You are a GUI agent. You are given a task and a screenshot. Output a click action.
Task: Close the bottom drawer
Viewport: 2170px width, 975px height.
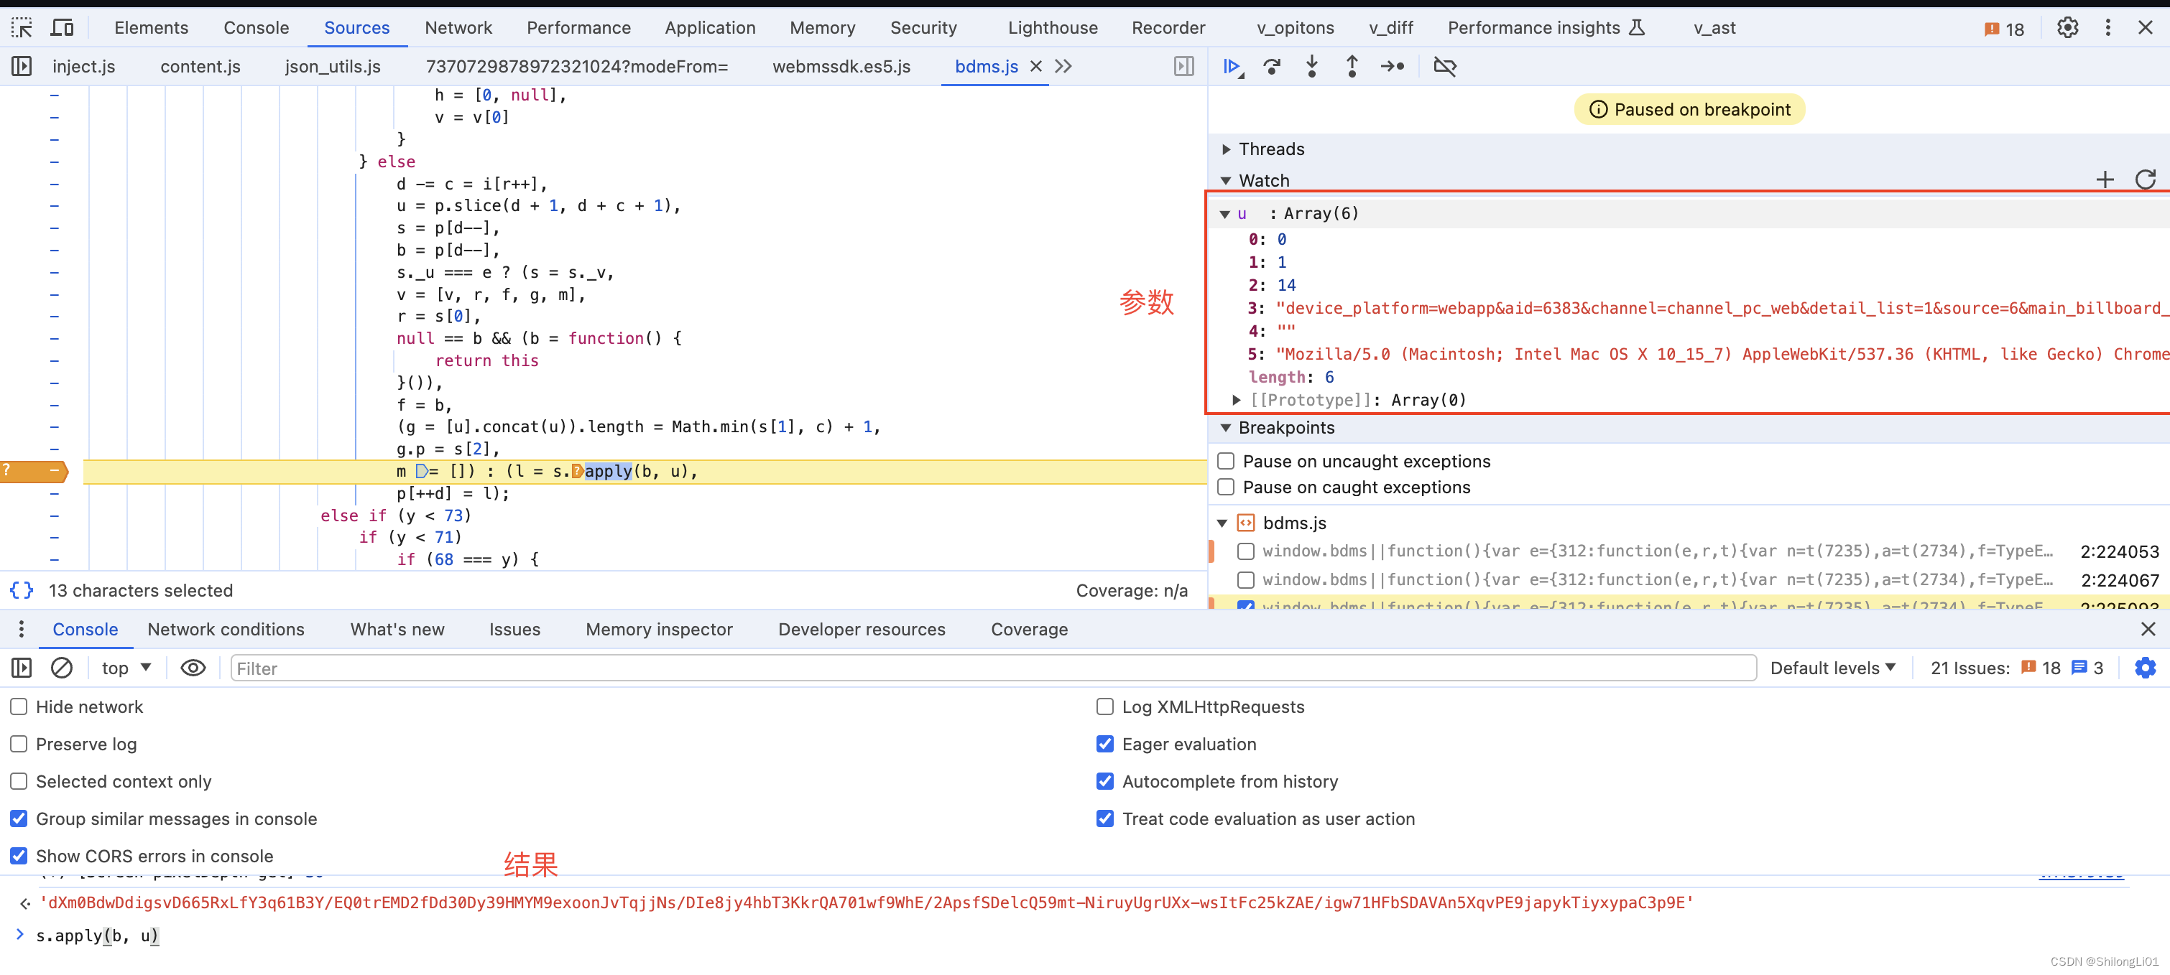click(2148, 629)
